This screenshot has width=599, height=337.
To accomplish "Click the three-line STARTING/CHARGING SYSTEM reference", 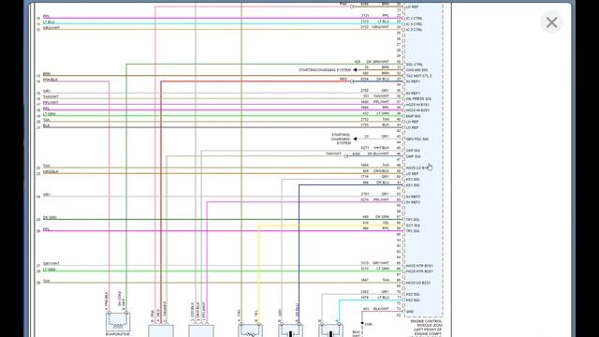I will coord(341,139).
